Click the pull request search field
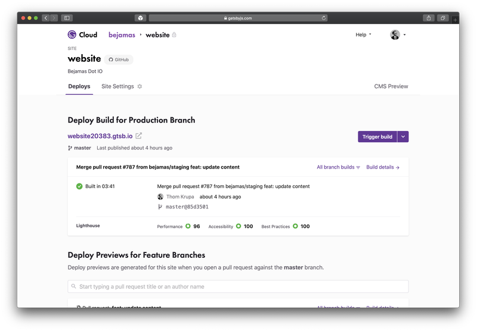This screenshot has height=331, width=477. 238,286
